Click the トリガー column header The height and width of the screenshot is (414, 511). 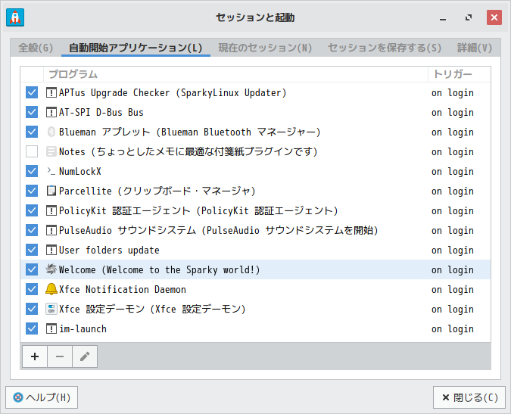[460, 74]
